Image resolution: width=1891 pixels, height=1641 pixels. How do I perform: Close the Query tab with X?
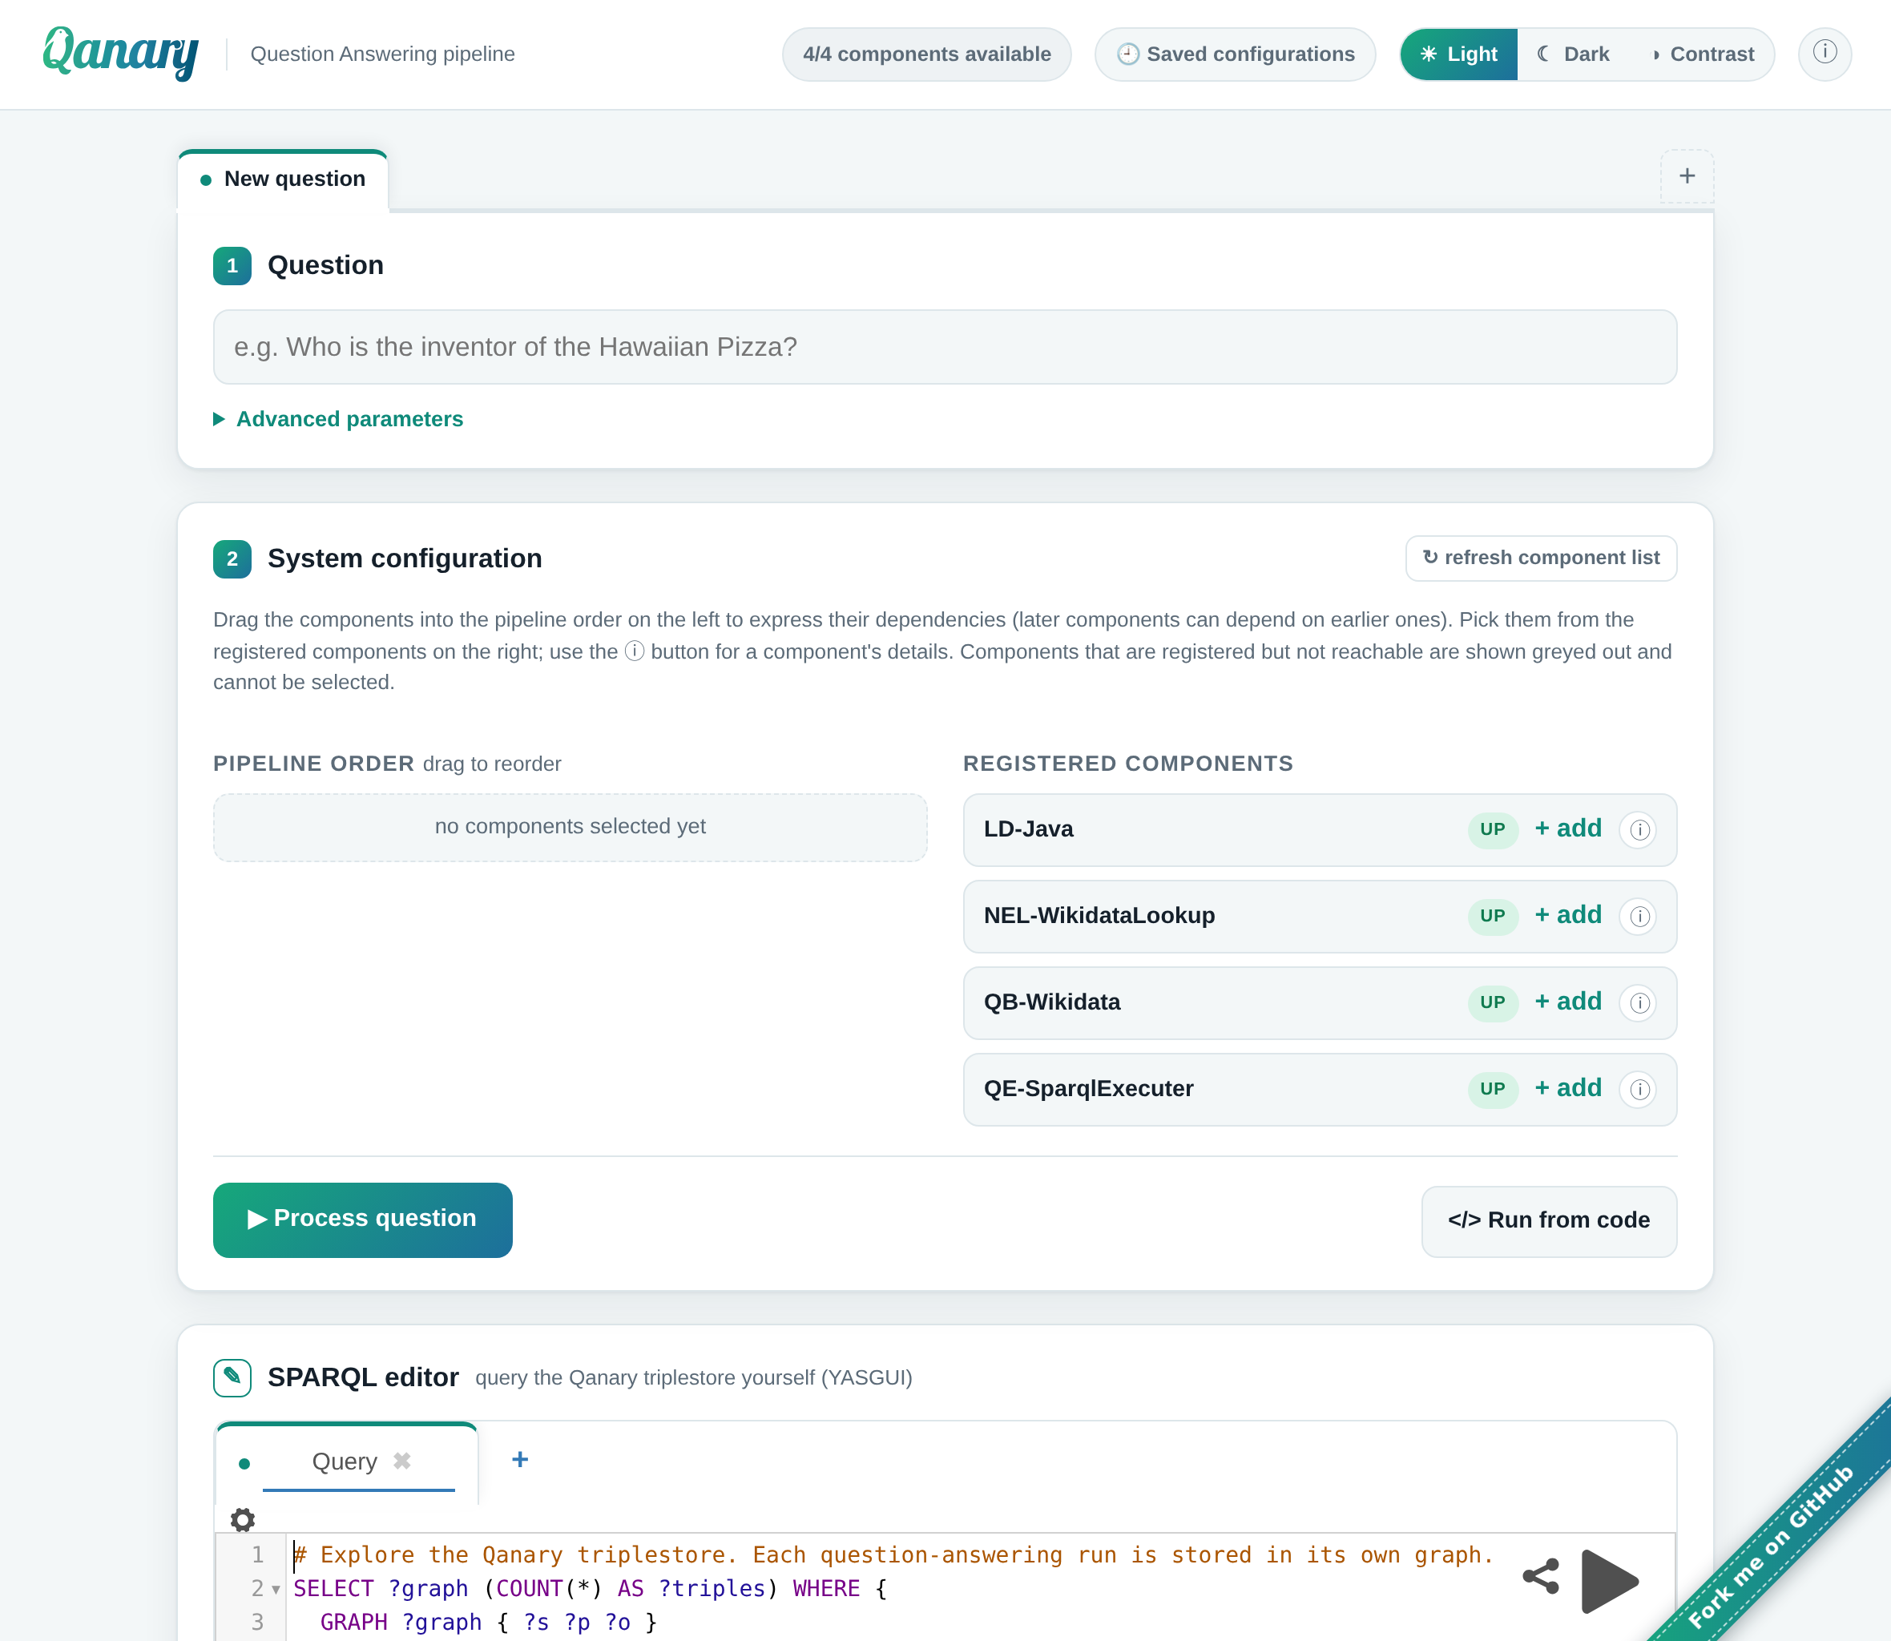(402, 1461)
